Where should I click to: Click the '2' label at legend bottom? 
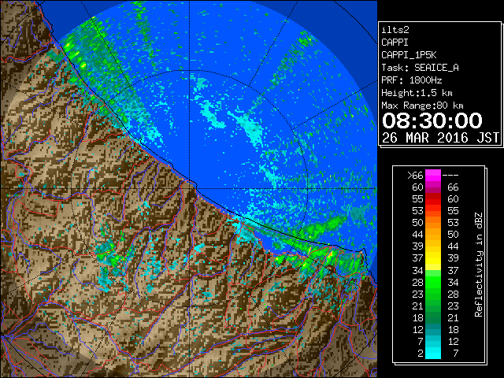click(x=421, y=354)
